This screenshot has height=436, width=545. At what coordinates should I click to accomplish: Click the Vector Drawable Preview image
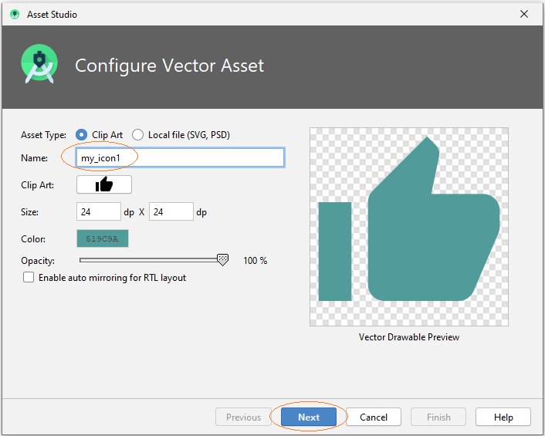pyautogui.click(x=409, y=227)
